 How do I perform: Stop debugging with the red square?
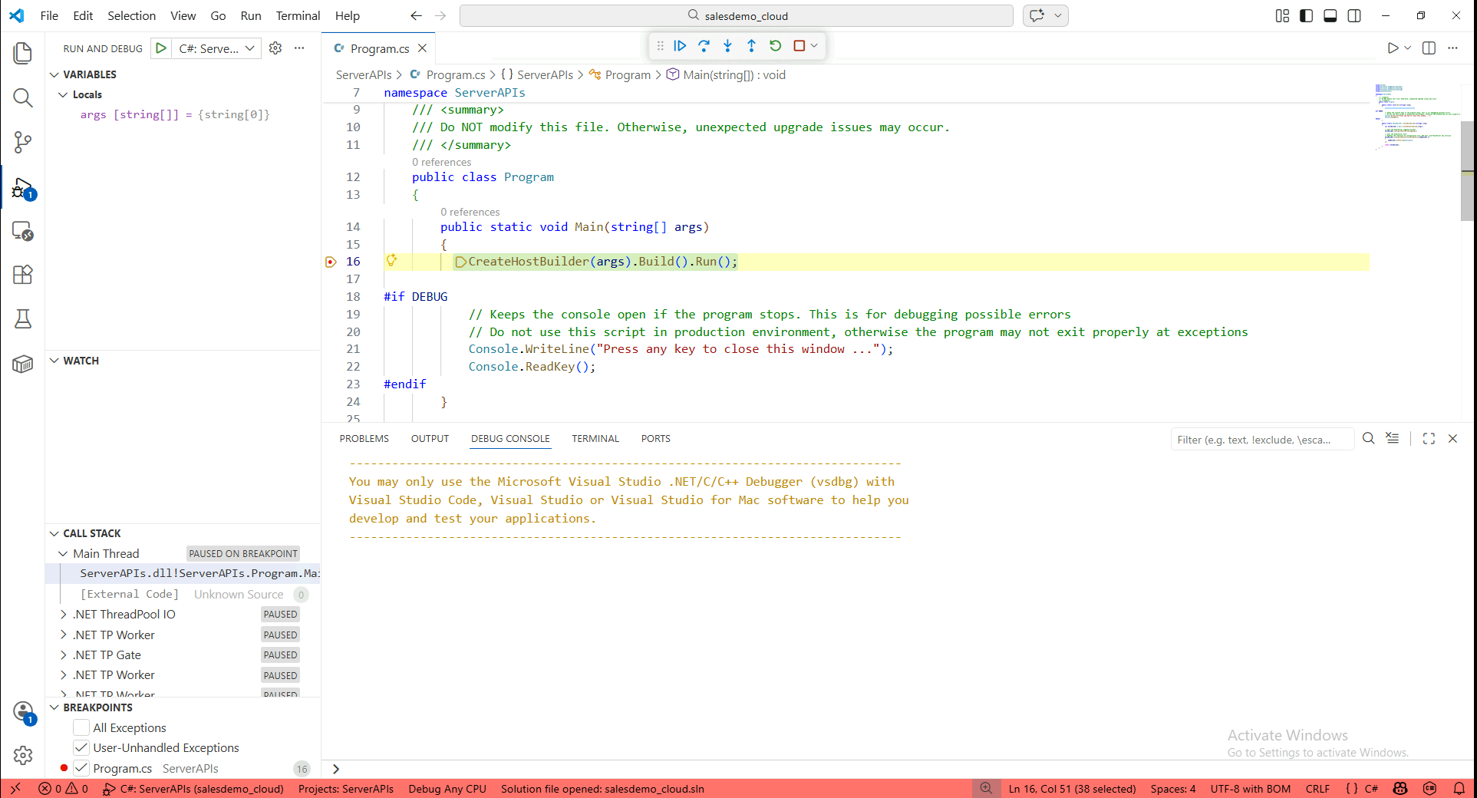(x=799, y=46)
